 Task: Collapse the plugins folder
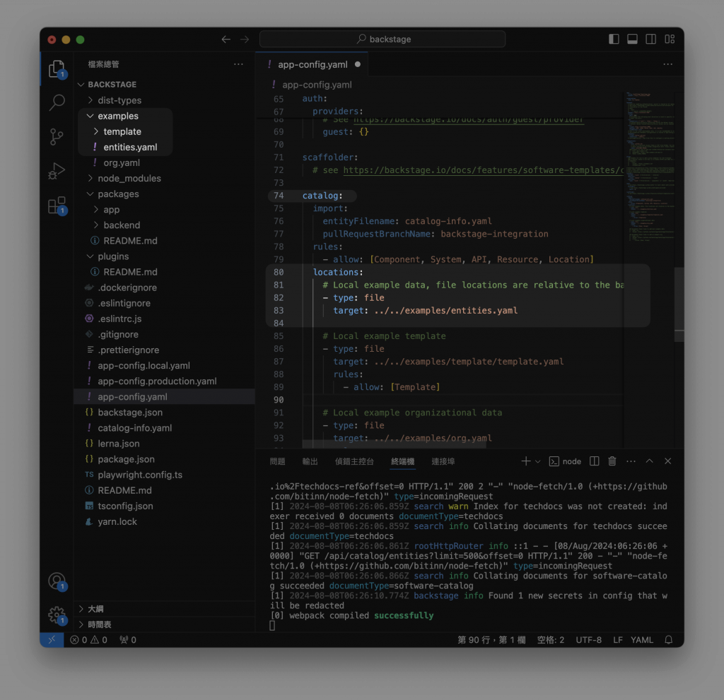tap(163, 256)
